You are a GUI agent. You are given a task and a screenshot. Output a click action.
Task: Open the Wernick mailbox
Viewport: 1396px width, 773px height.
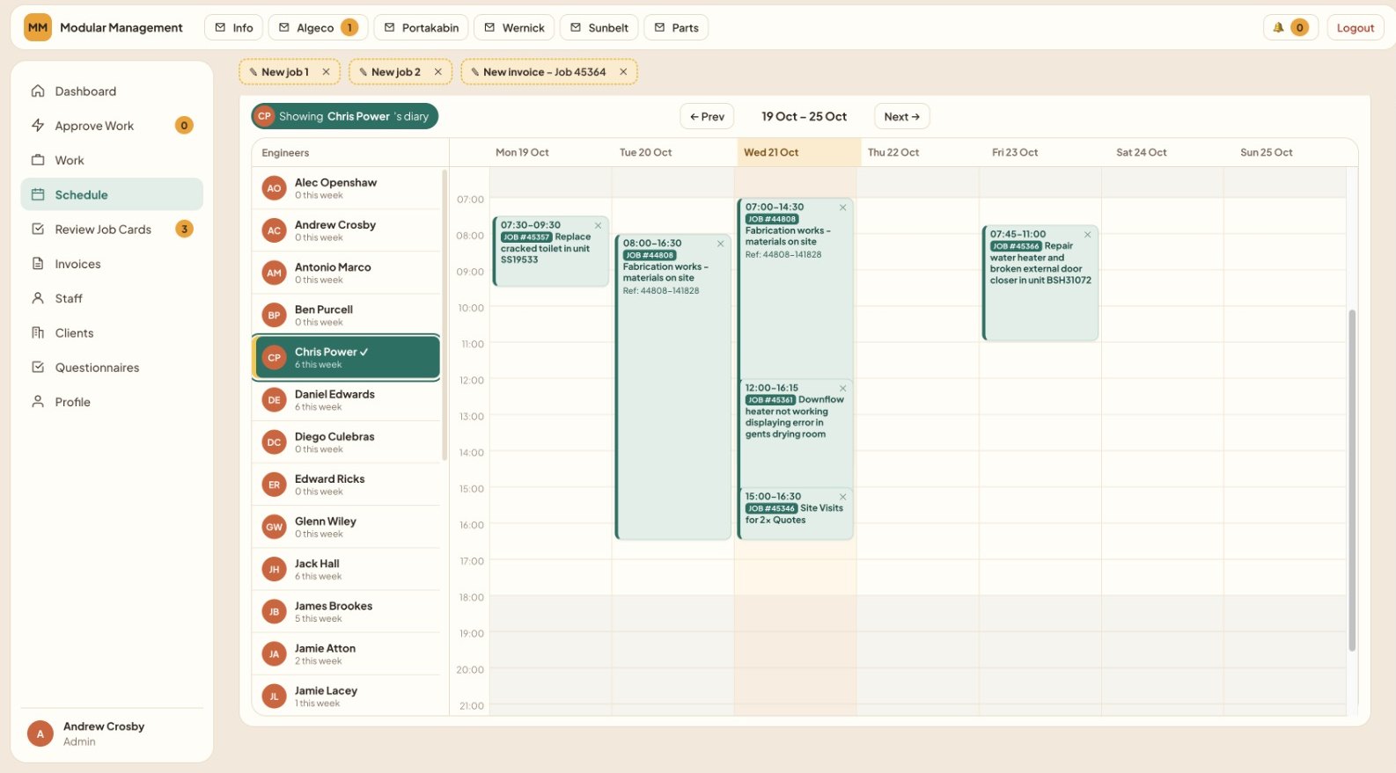coord(514,27)
